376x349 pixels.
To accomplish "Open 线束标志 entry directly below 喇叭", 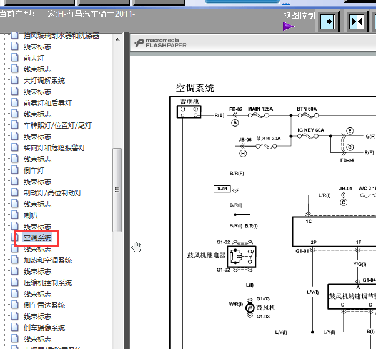I will coord(37,227).
